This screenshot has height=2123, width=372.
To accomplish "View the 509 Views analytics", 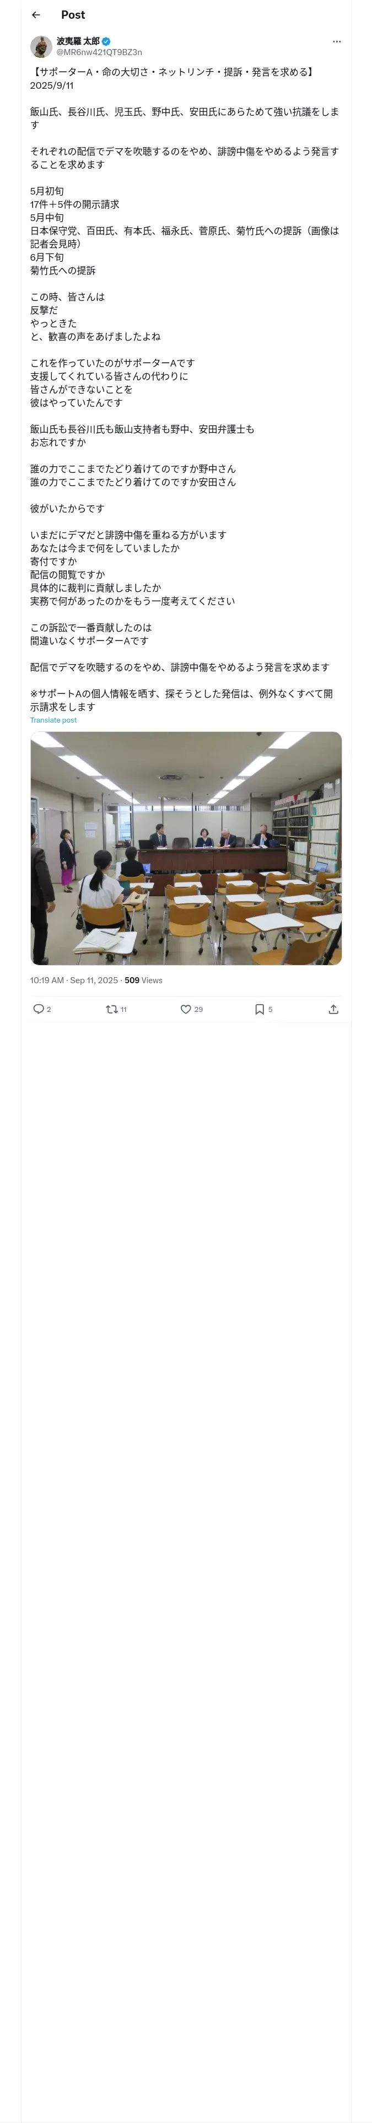I will click(x=143, y=980).
